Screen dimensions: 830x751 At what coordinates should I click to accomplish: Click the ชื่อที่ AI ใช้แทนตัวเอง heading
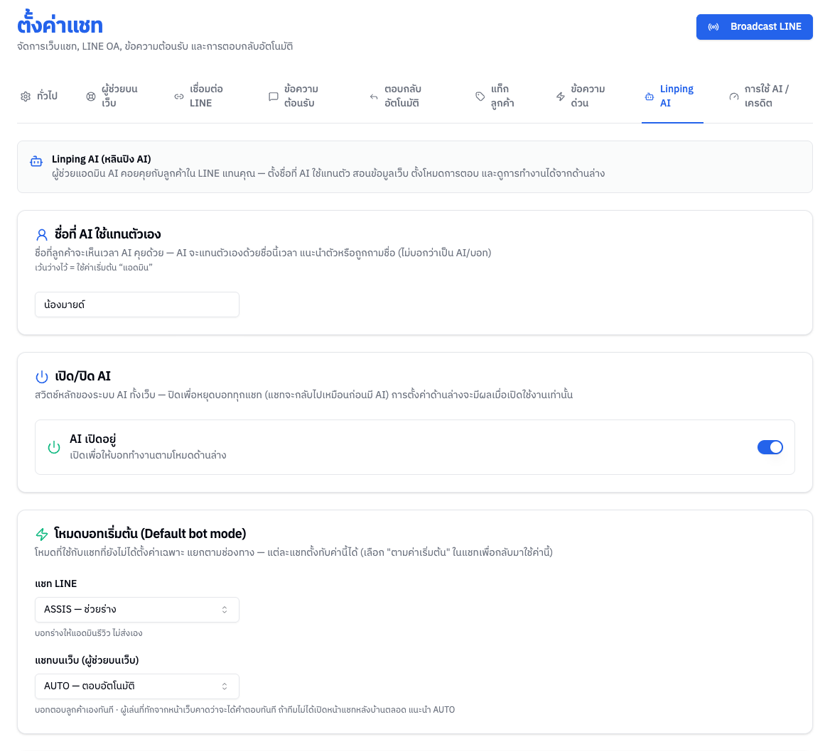pyautogui.click(x=107, y=234)
